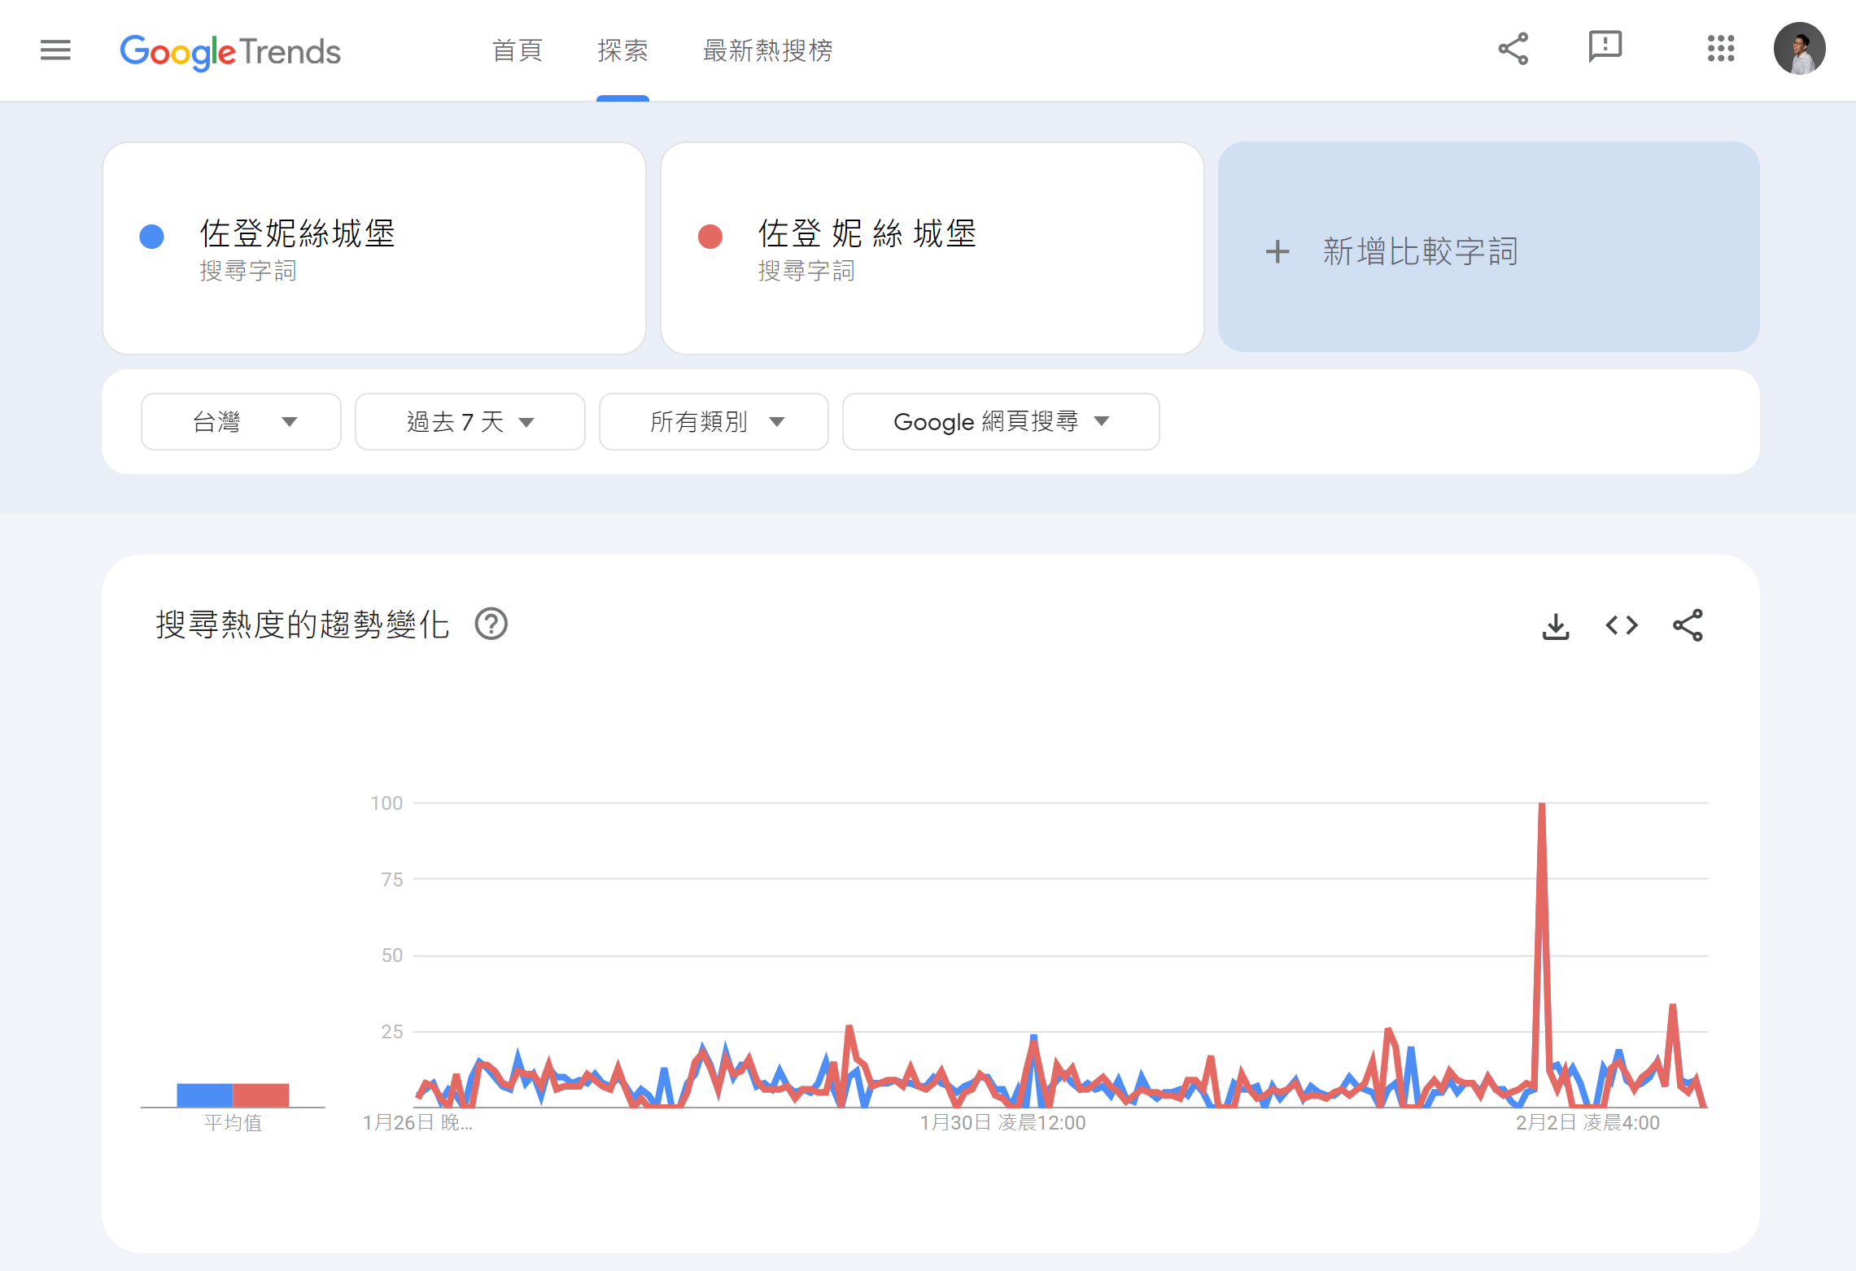
Task: Open the Google apps grid
Action: 1720,49
